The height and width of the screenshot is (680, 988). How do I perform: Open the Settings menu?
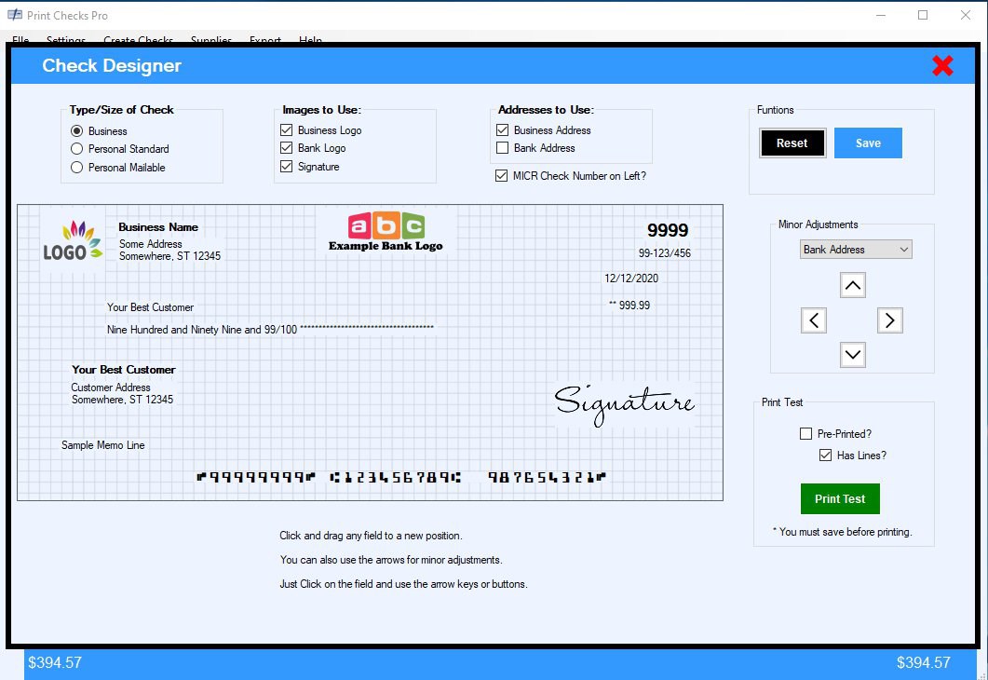pos(65,40)
